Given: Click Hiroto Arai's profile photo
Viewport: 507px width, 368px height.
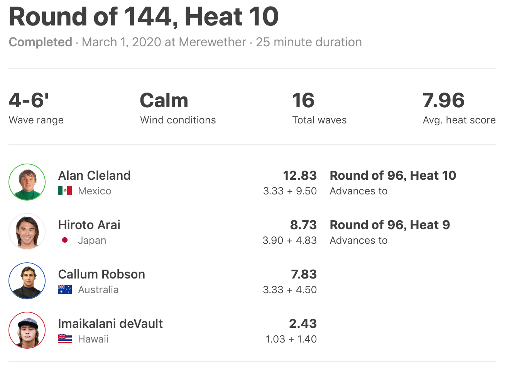Looking at the screenshot, I should point(27,231).
